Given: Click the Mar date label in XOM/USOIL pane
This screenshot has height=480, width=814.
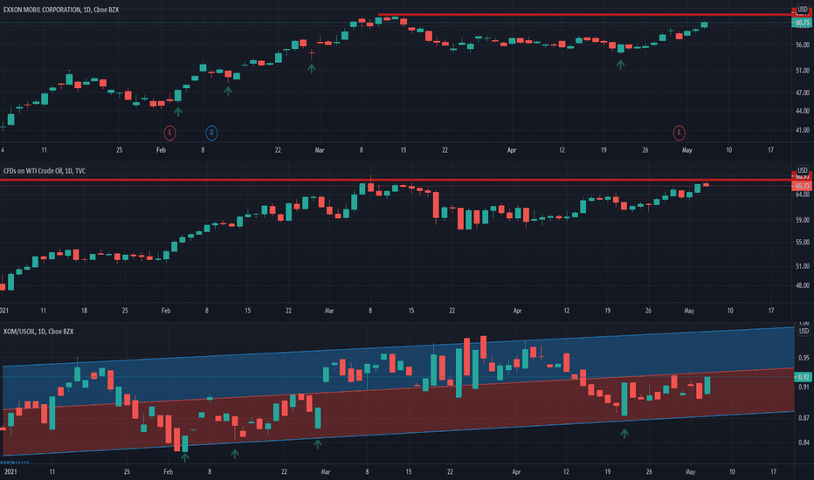Looking at the screenshot, I should 326,472.
